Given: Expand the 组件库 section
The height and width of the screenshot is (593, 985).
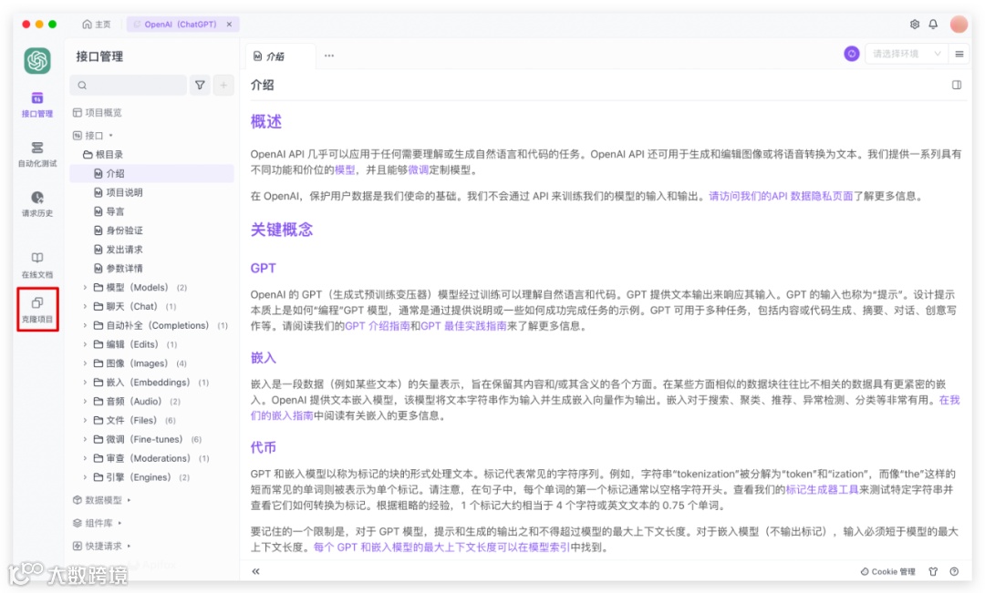Looking at the screenshot, I should coord(98,523).
